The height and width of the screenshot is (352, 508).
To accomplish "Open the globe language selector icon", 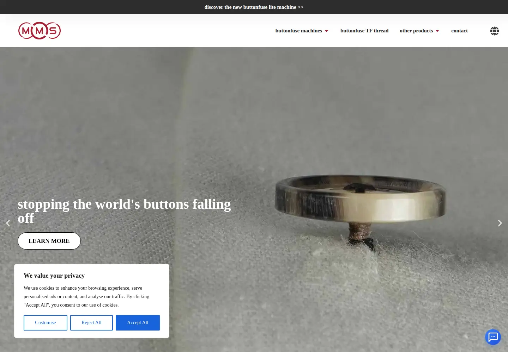I will [x=495, y=31].
